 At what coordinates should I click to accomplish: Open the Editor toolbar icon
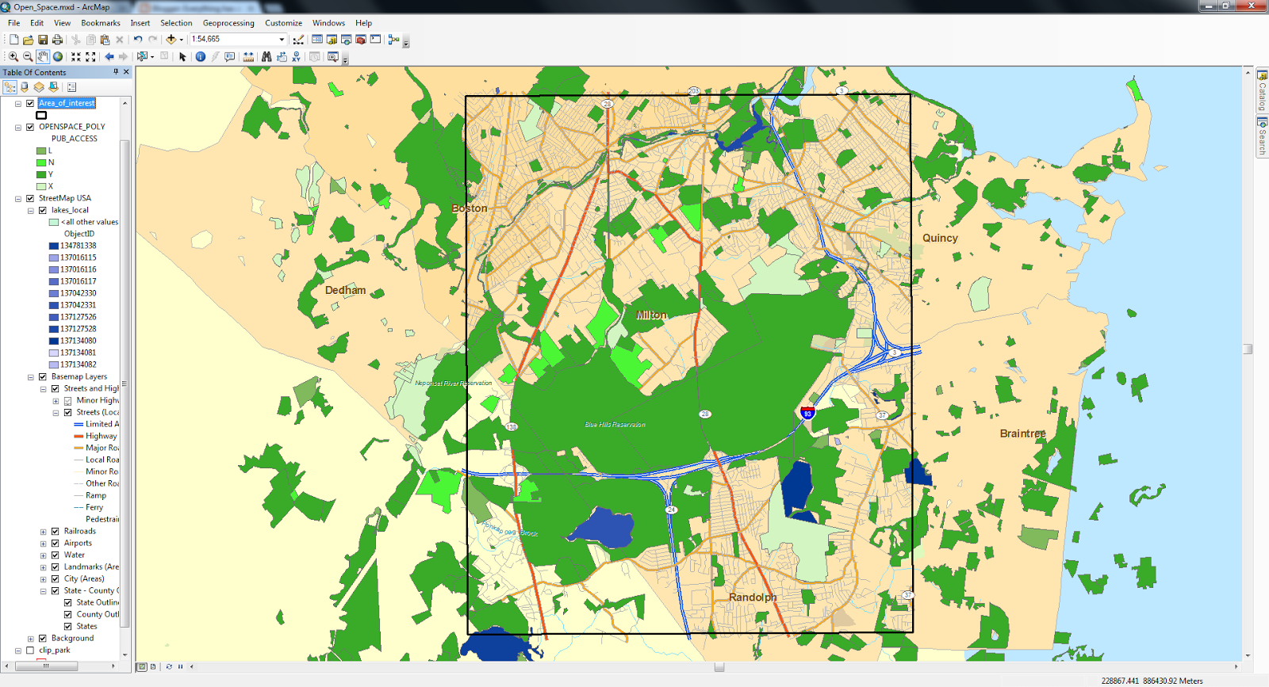click(298, 39)
